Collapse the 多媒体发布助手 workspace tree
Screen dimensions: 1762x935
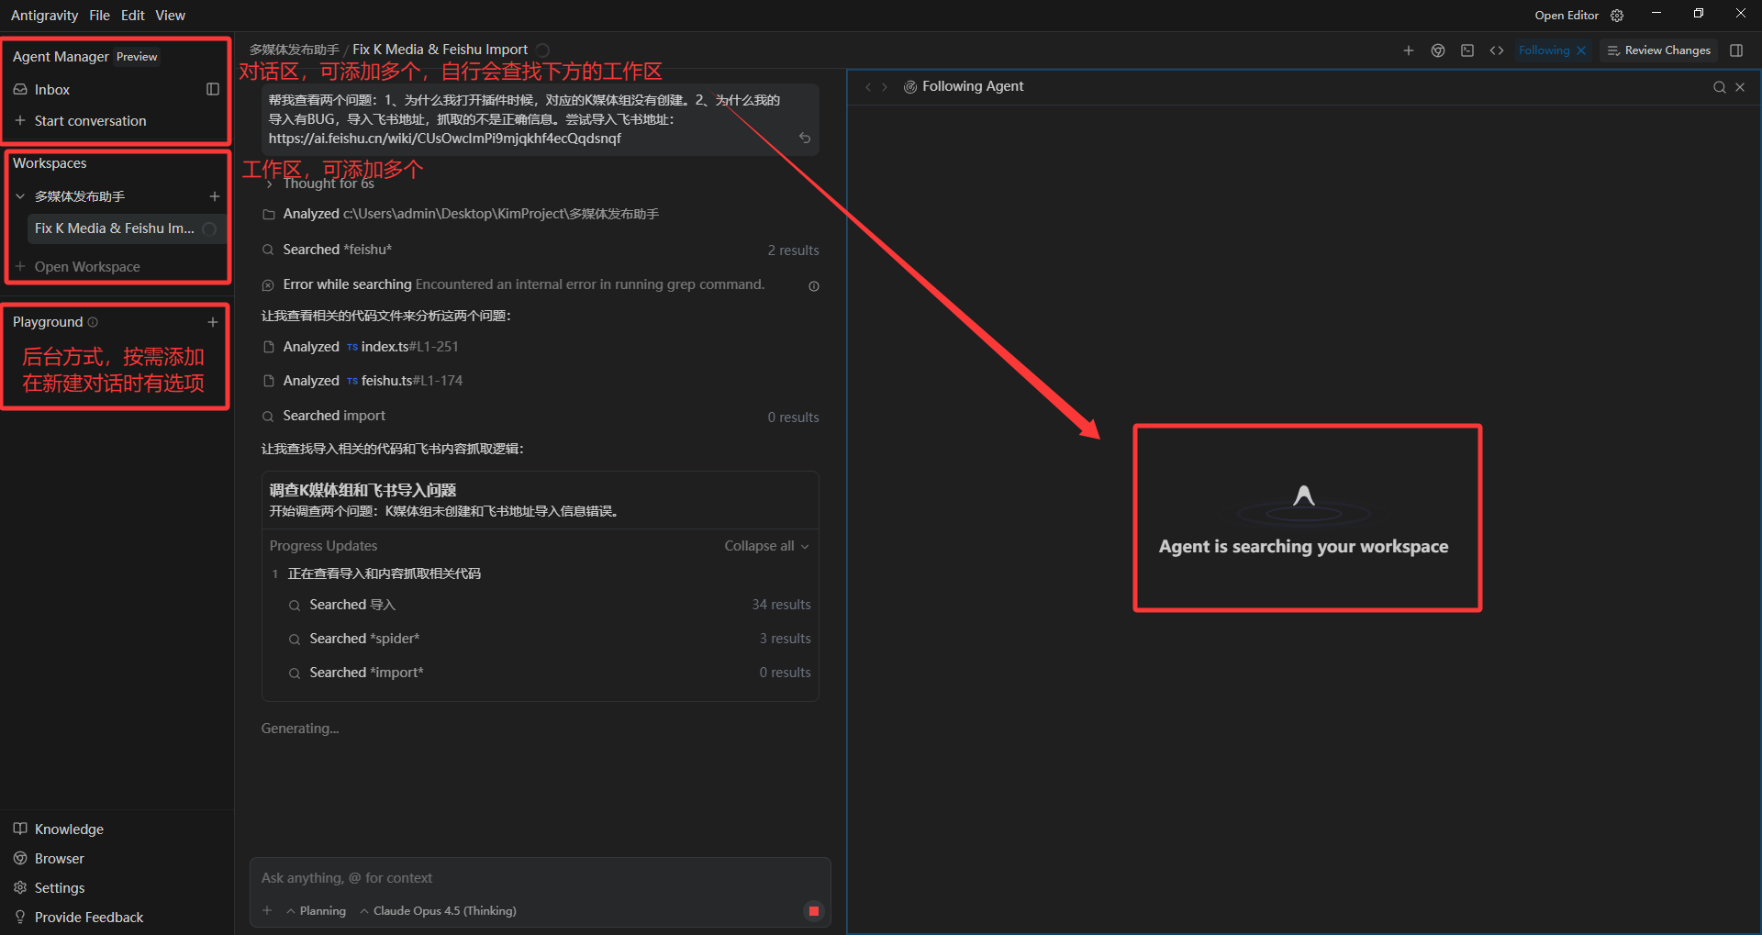click(20, 196)
